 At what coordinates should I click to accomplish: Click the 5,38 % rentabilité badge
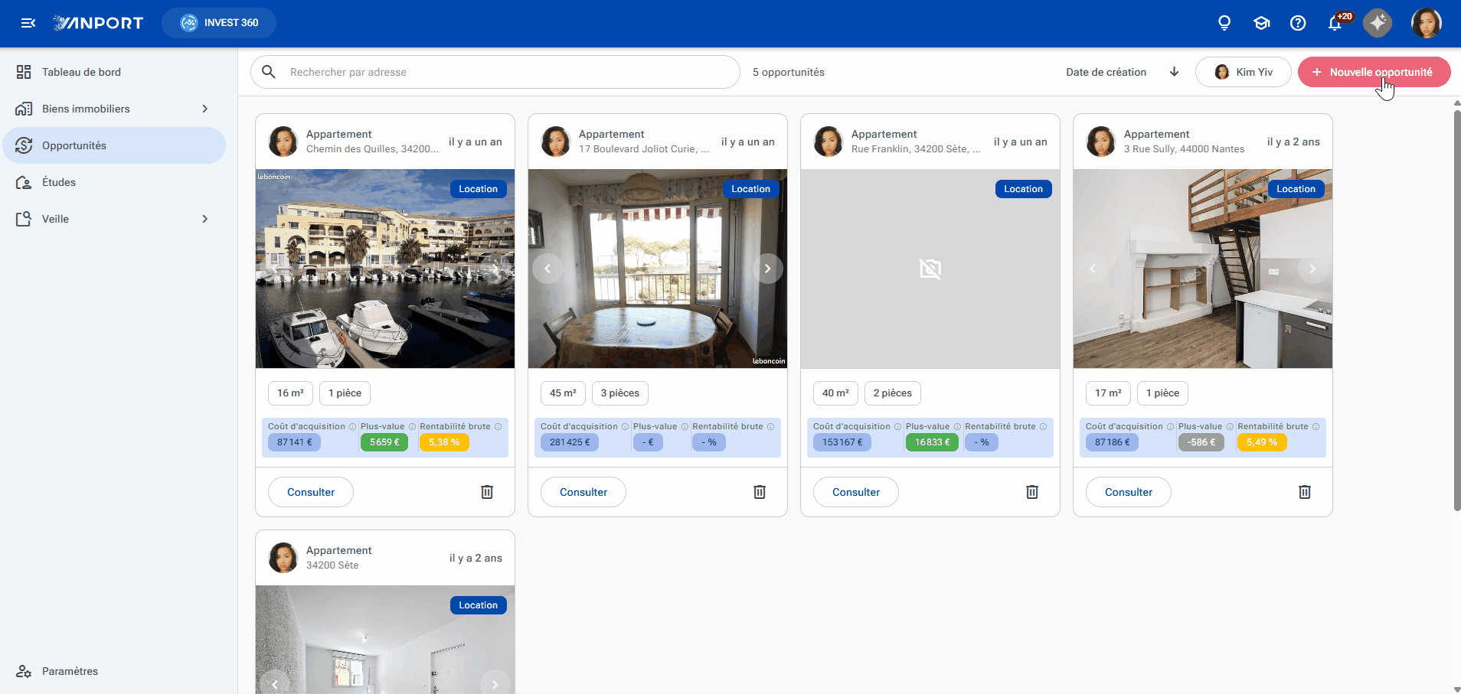click(x=444, y=442)
